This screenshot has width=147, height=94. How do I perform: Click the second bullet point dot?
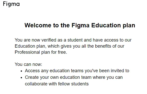coord(21,78)
